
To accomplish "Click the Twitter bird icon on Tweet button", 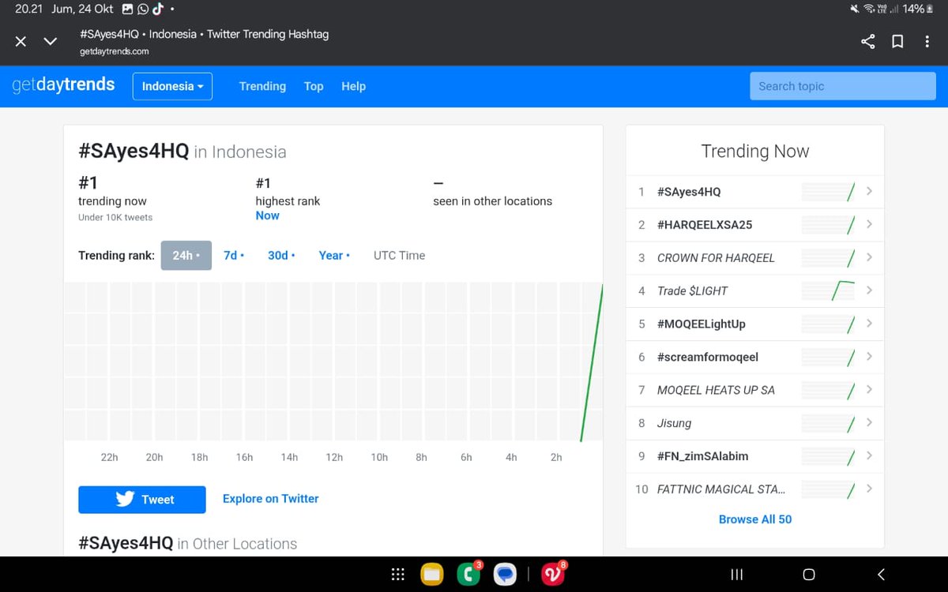I will pos(125,499).
